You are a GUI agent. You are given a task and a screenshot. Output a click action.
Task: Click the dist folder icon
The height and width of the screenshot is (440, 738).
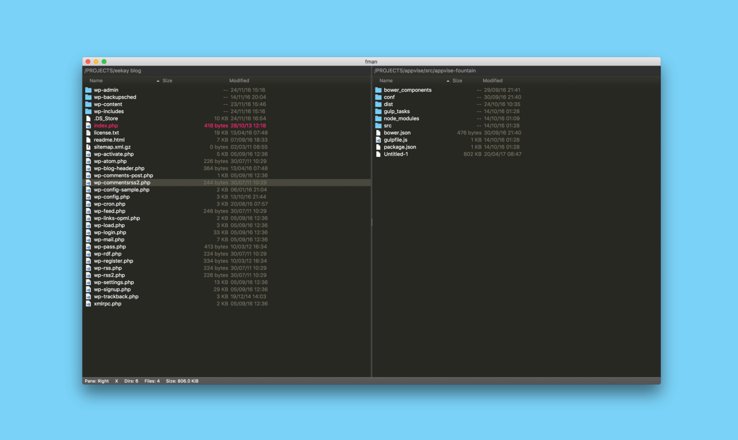(378, 104)
